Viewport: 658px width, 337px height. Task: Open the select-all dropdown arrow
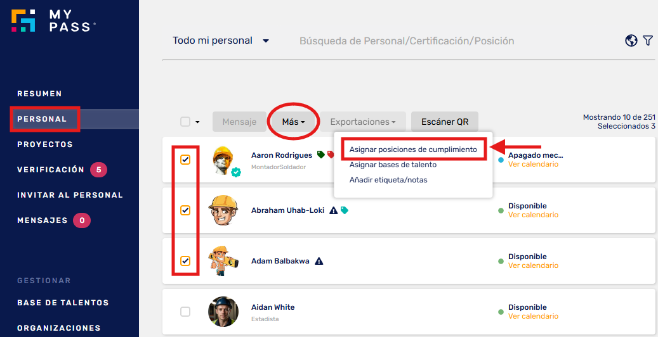[197, 122]
